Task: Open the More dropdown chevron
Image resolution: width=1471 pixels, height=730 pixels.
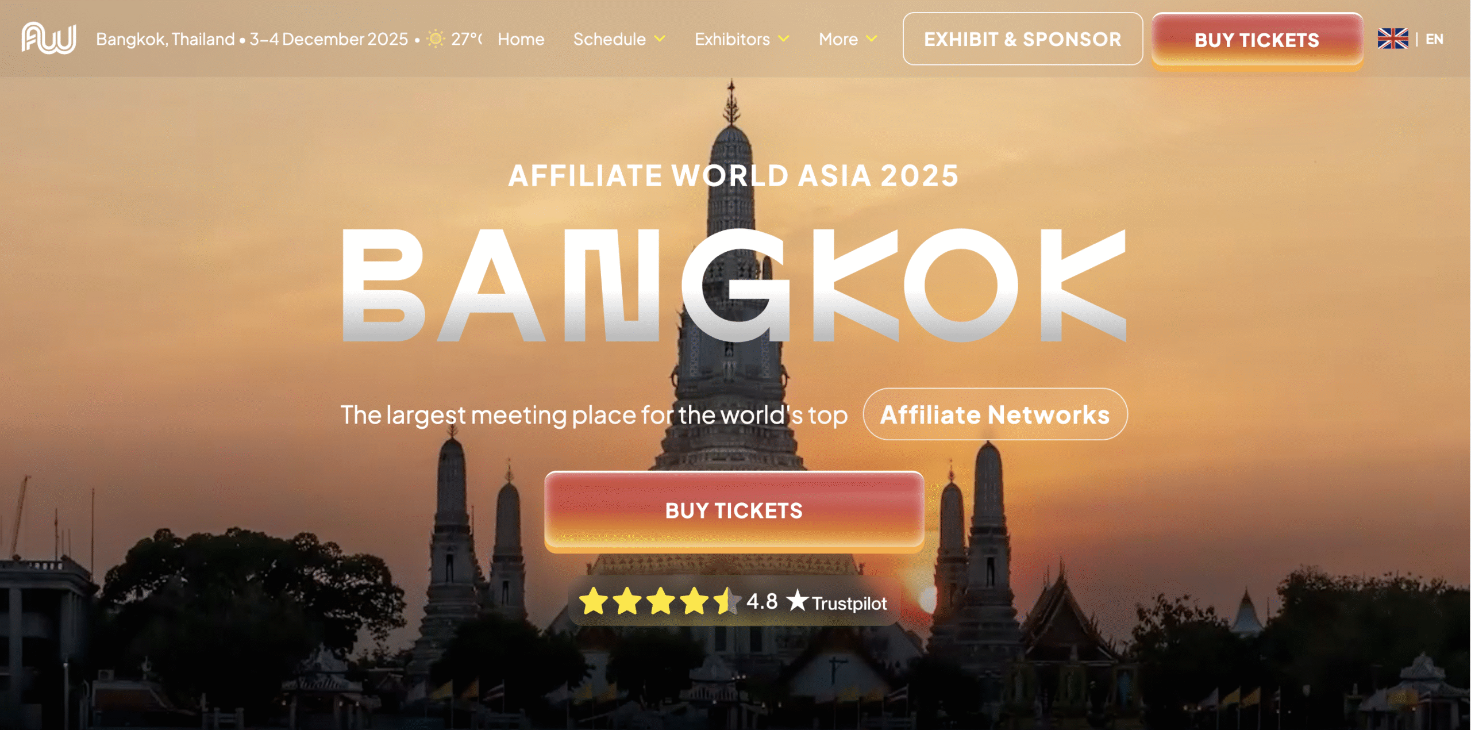Action: 872,39
